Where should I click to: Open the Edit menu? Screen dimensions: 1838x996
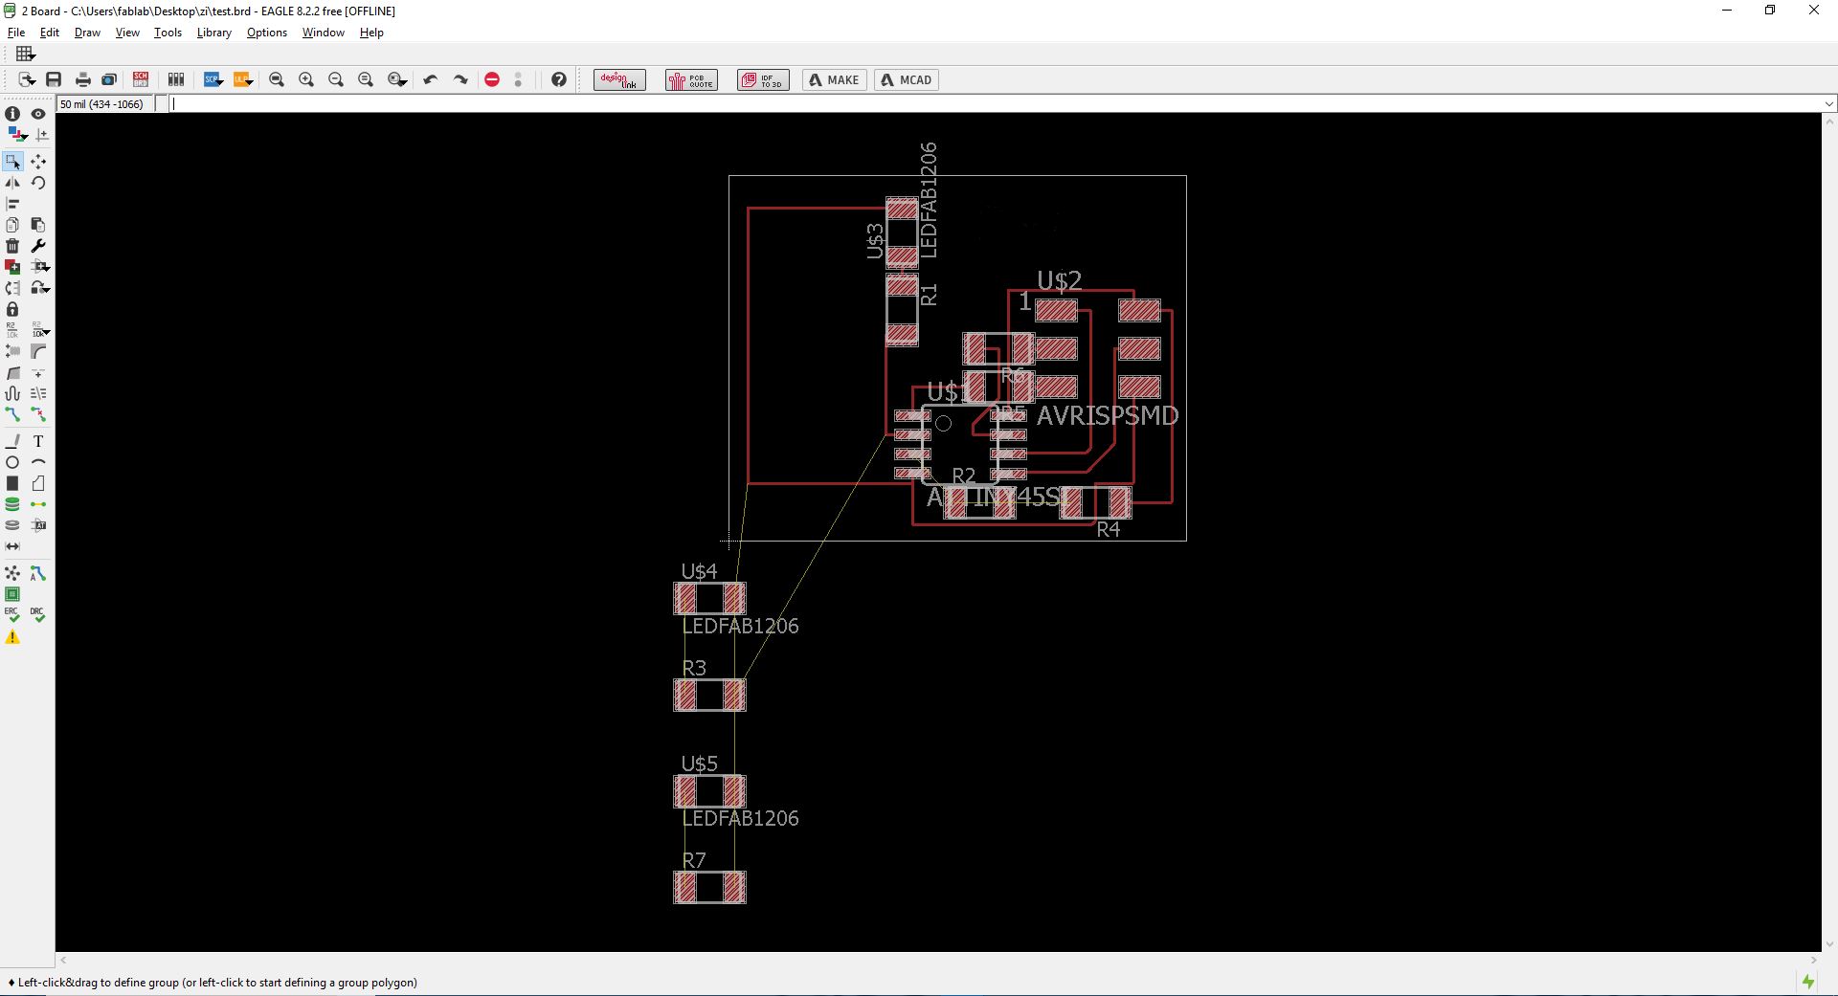click(50, 33)
